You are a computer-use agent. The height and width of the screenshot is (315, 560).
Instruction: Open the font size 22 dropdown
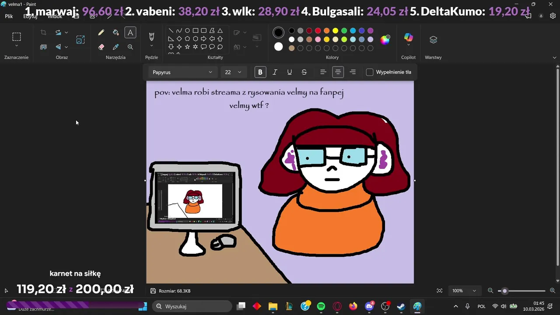point(234,72)
